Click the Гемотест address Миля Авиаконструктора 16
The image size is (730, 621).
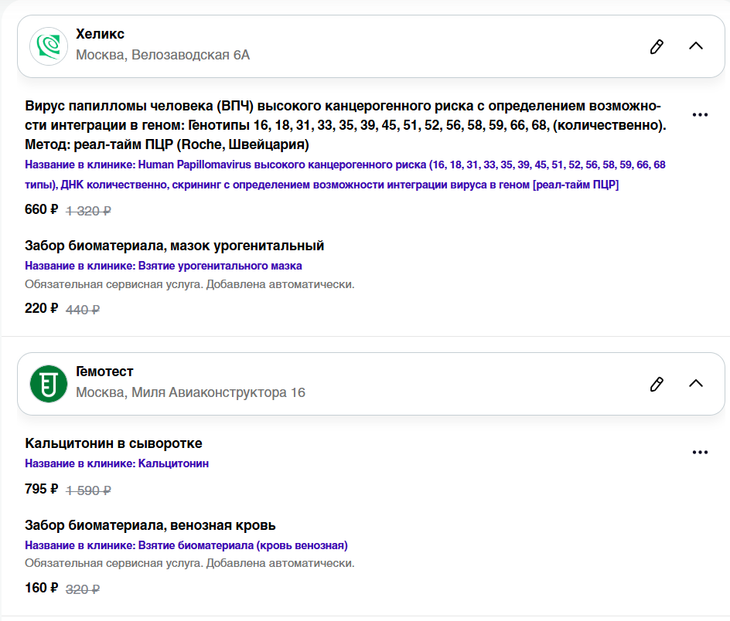(190, 392)
